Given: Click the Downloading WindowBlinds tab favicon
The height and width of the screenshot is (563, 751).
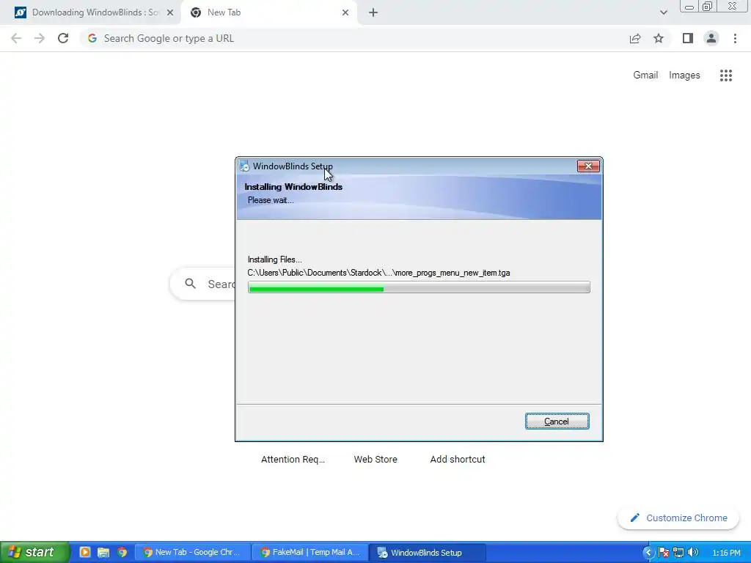Looking at the screenshot, I should (21, 12).
